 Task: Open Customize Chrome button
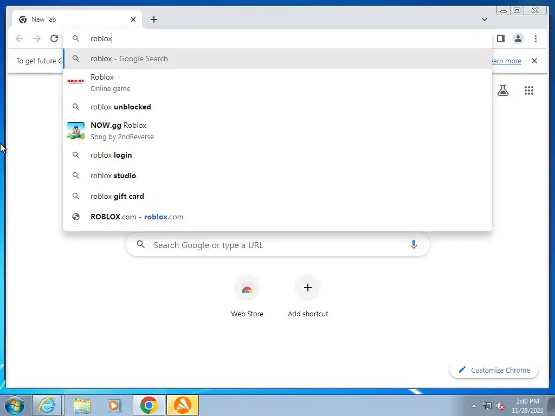pyautogui.click(x=494, y=370)
